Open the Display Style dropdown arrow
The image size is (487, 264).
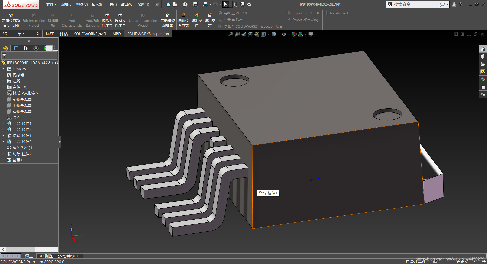[278, 34]
